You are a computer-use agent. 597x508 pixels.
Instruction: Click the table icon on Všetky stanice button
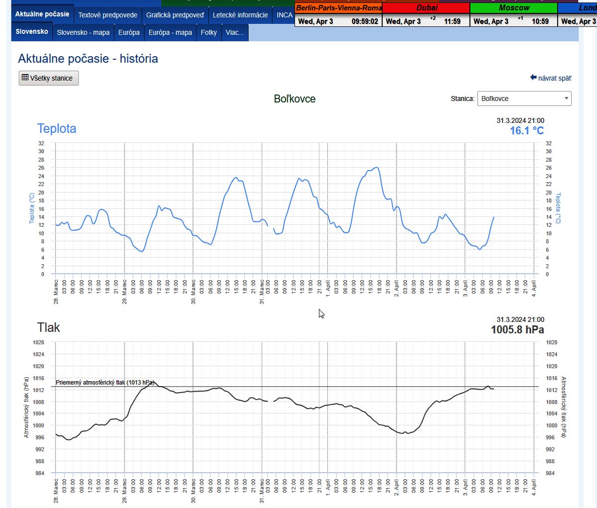25,78
